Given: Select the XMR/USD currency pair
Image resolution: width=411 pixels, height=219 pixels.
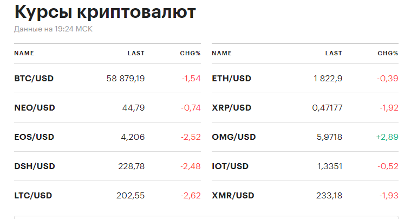Looking at the screenshot, I should [233, 196].
